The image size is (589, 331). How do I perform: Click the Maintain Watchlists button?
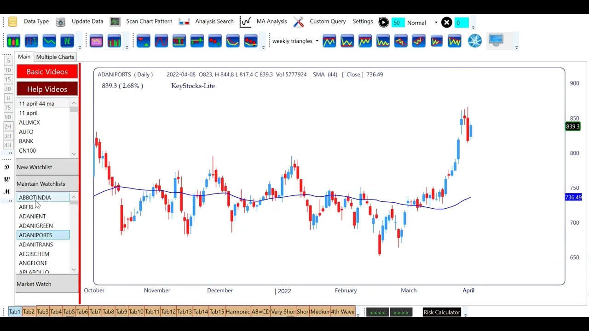(x=47, y=184)
